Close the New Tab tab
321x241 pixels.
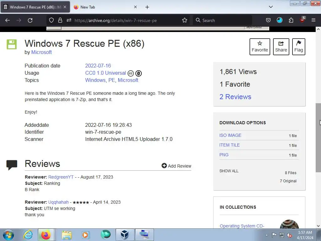pos(135,7)
